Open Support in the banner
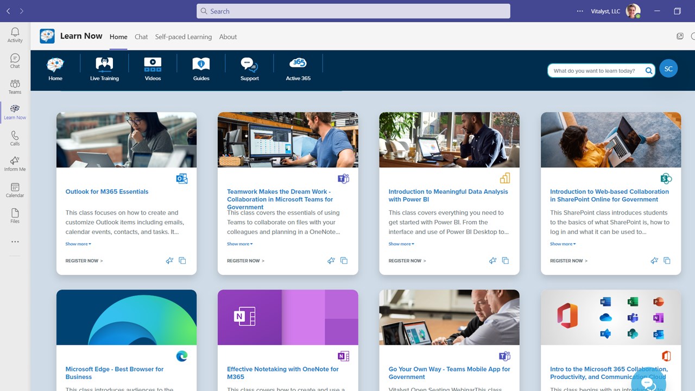Screen dimensions: 695x391 click(x=250, y=70)
